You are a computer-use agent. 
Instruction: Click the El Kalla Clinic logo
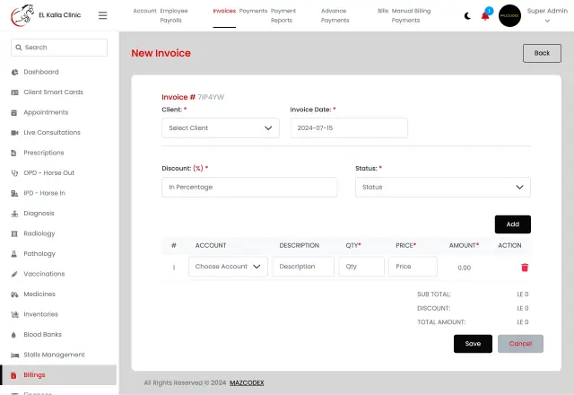click(22, 15)
